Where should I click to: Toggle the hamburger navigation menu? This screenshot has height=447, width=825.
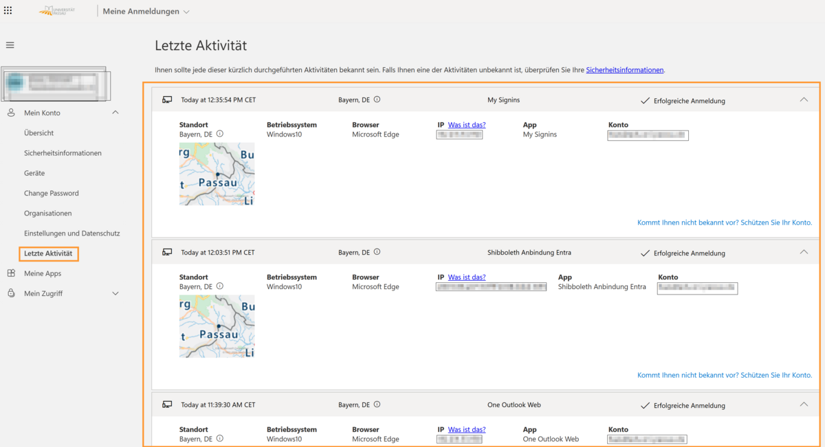10,45
